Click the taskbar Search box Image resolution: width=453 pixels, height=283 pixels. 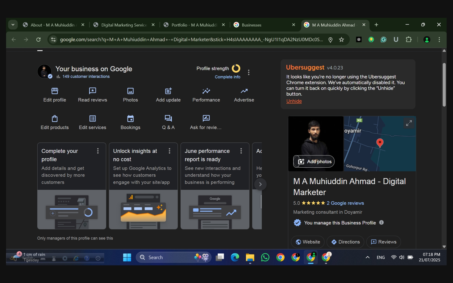(x=174, y=257)
